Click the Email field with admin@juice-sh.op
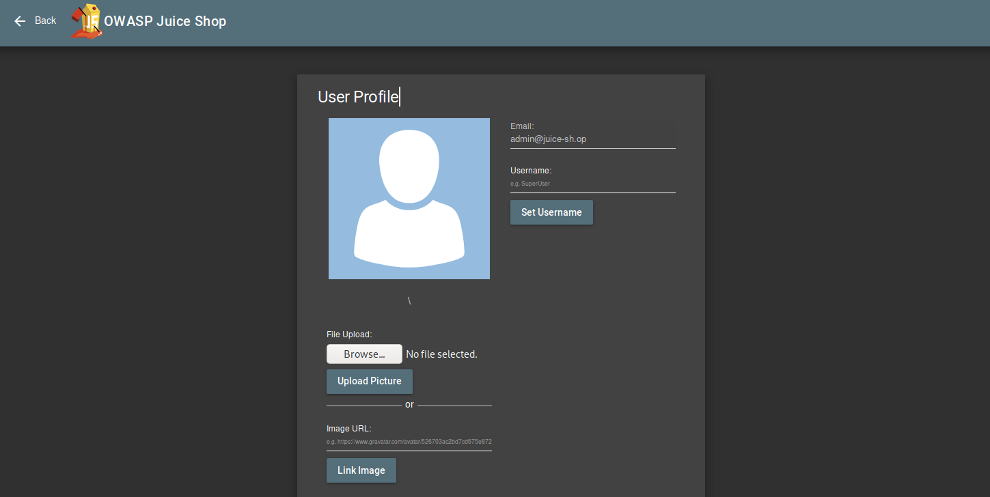This screenshot has height=497, width=990. click(x=592, y=139)
